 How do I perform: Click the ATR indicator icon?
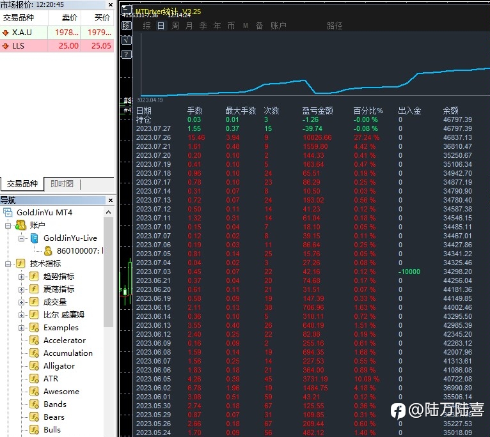34,379
